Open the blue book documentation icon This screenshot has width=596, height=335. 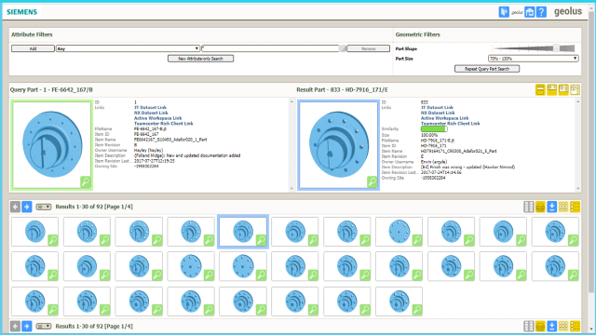504,12
